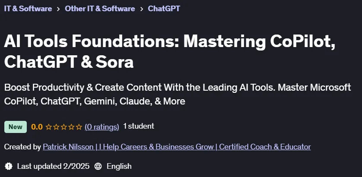Click the last updated badge icon

(9, 166)
